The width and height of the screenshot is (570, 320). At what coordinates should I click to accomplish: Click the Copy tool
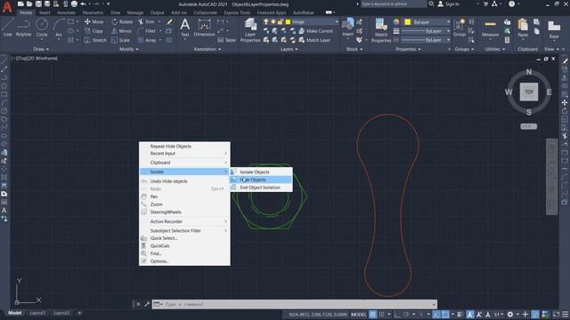click(x=94, y=31)
